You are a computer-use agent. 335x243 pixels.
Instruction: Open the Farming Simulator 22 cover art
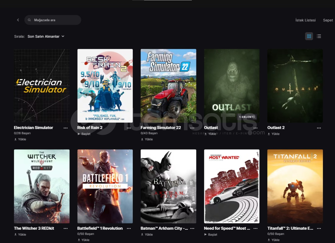point(168,86)
